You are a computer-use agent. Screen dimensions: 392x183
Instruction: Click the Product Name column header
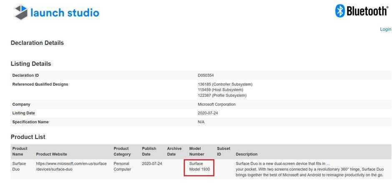tap(20, 151)
